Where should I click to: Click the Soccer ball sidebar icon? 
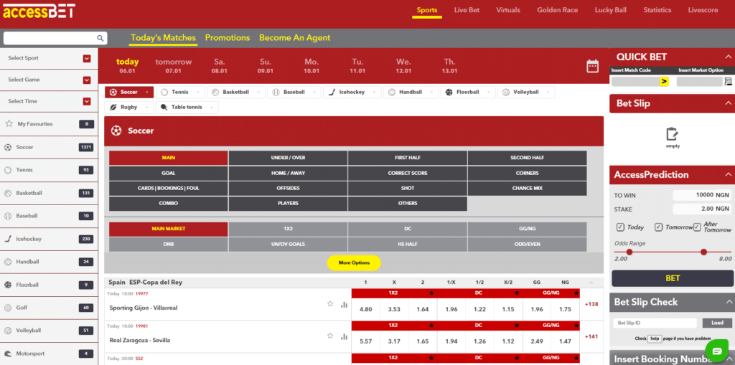pyautogui.click(x=7, y=147)
